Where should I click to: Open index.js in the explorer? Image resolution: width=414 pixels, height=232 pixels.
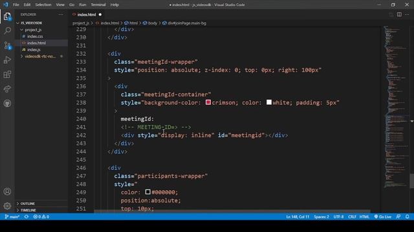tap(34, 50)
